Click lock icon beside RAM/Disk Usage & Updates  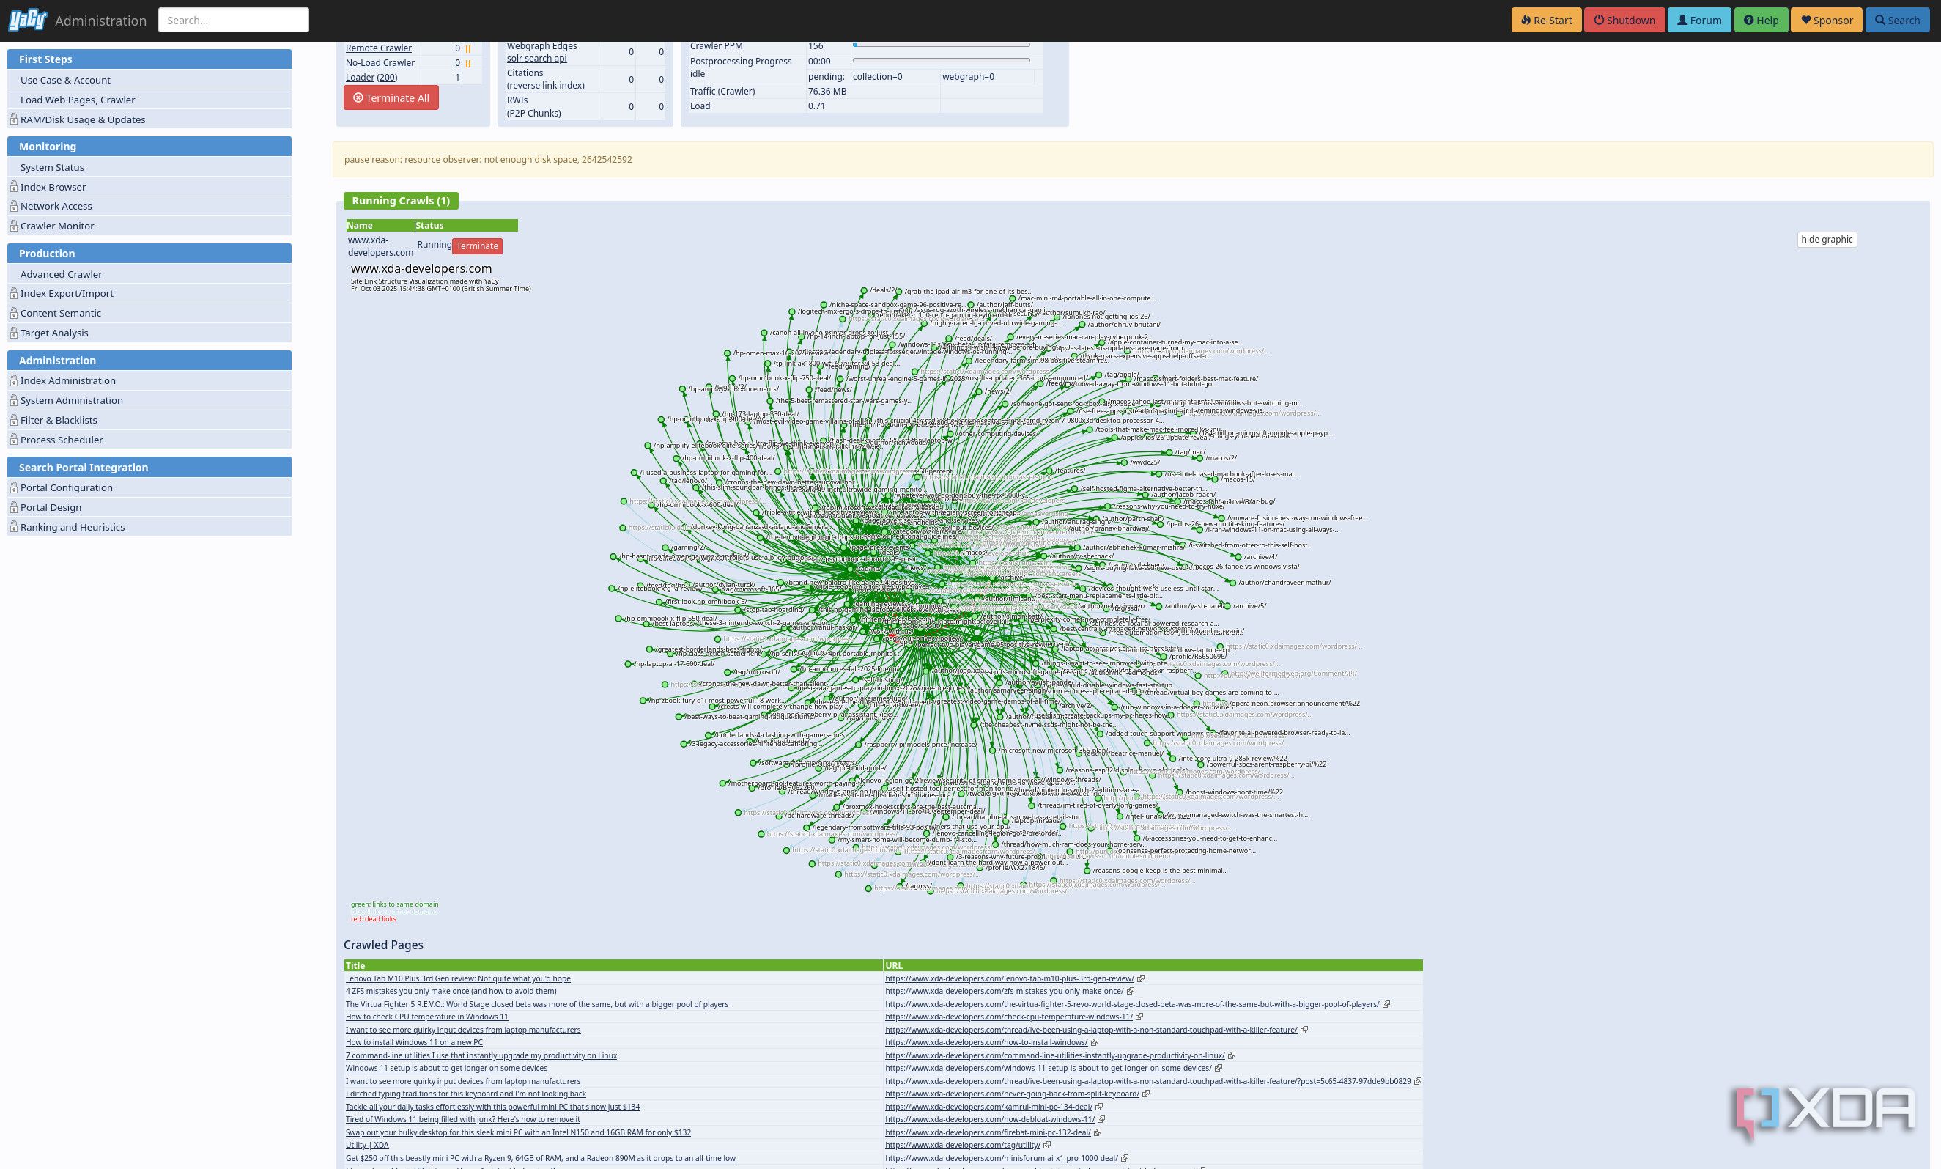click(x=14, y=119)
